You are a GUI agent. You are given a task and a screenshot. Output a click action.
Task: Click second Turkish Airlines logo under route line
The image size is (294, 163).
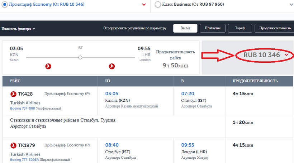112,66
